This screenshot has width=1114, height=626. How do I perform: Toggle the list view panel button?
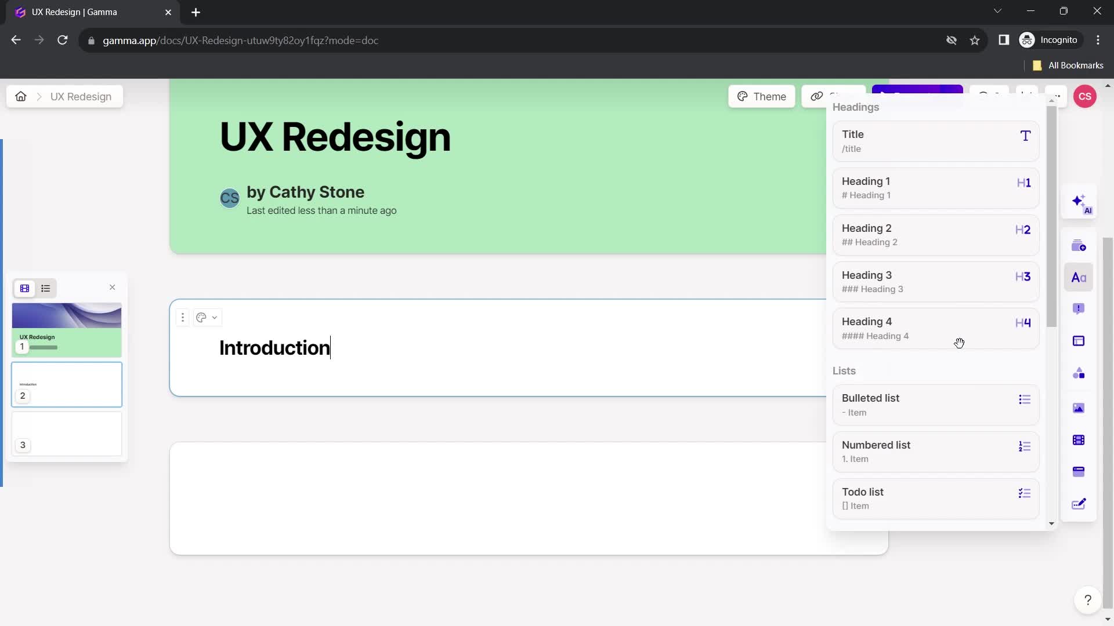46,288
